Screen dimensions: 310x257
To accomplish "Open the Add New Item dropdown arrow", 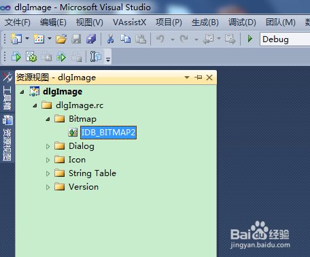I will 50,39.
